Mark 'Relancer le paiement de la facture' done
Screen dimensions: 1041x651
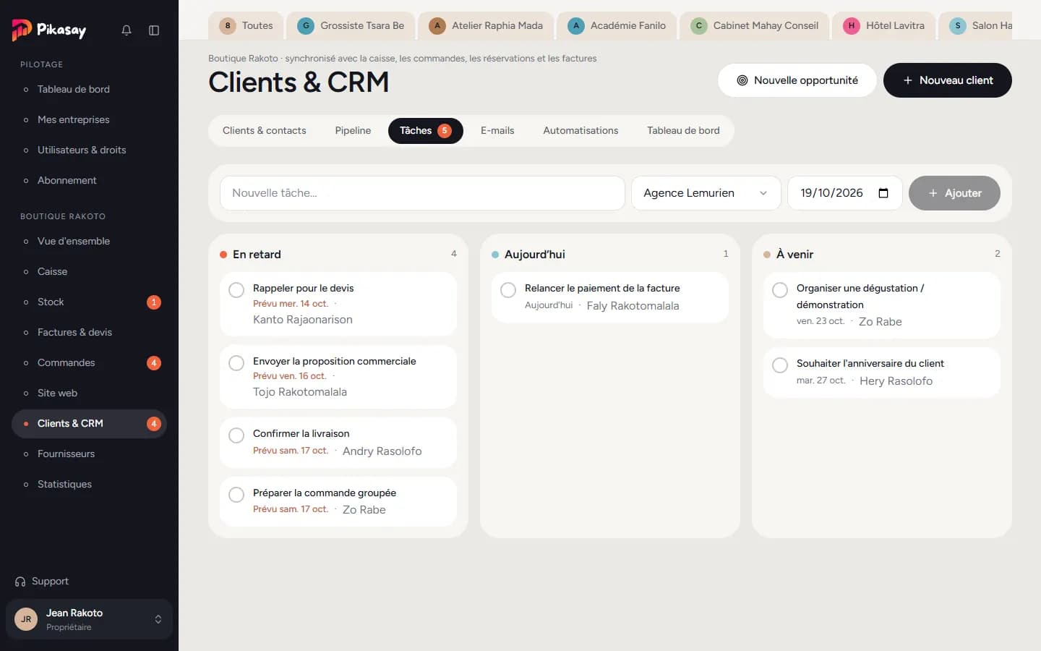point(508,290)
